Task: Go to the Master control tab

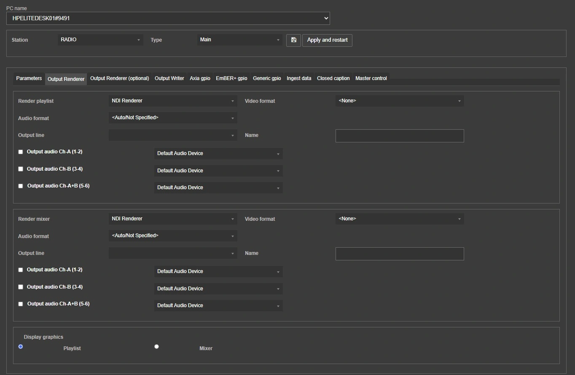Action: (371, 78)
